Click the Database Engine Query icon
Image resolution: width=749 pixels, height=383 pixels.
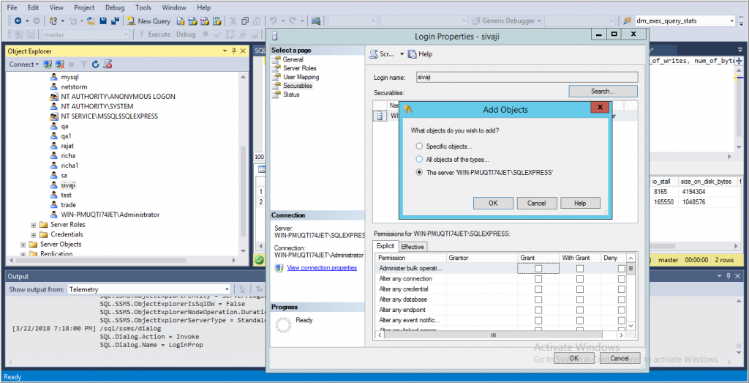point(181,21)
